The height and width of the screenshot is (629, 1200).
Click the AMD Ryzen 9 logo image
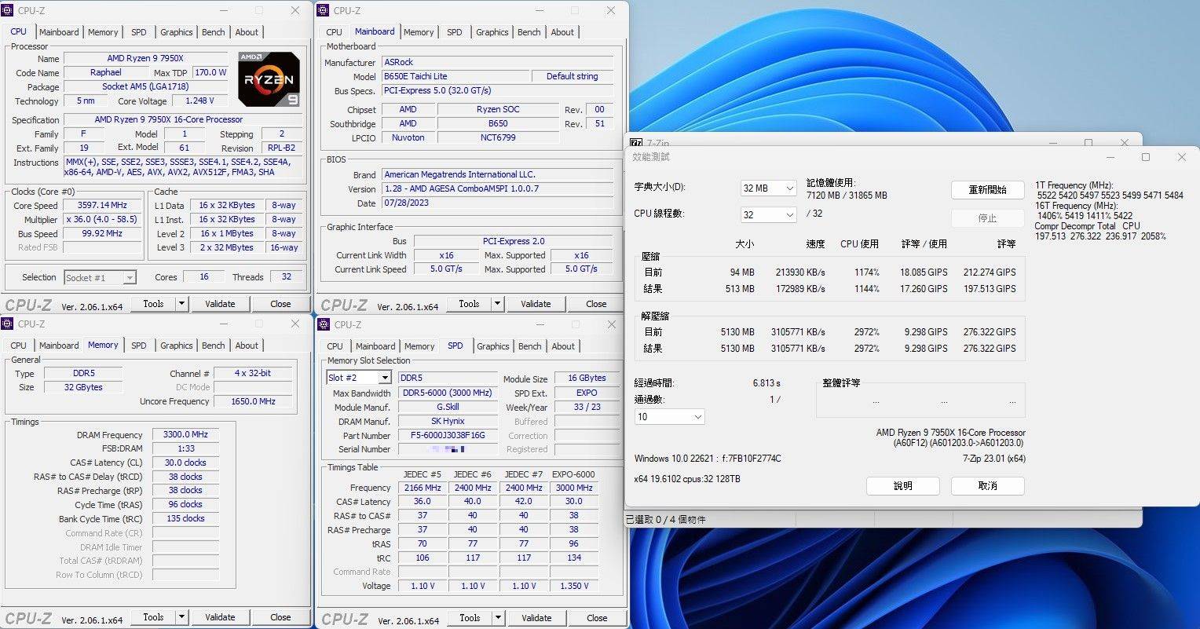click(268, 79)
